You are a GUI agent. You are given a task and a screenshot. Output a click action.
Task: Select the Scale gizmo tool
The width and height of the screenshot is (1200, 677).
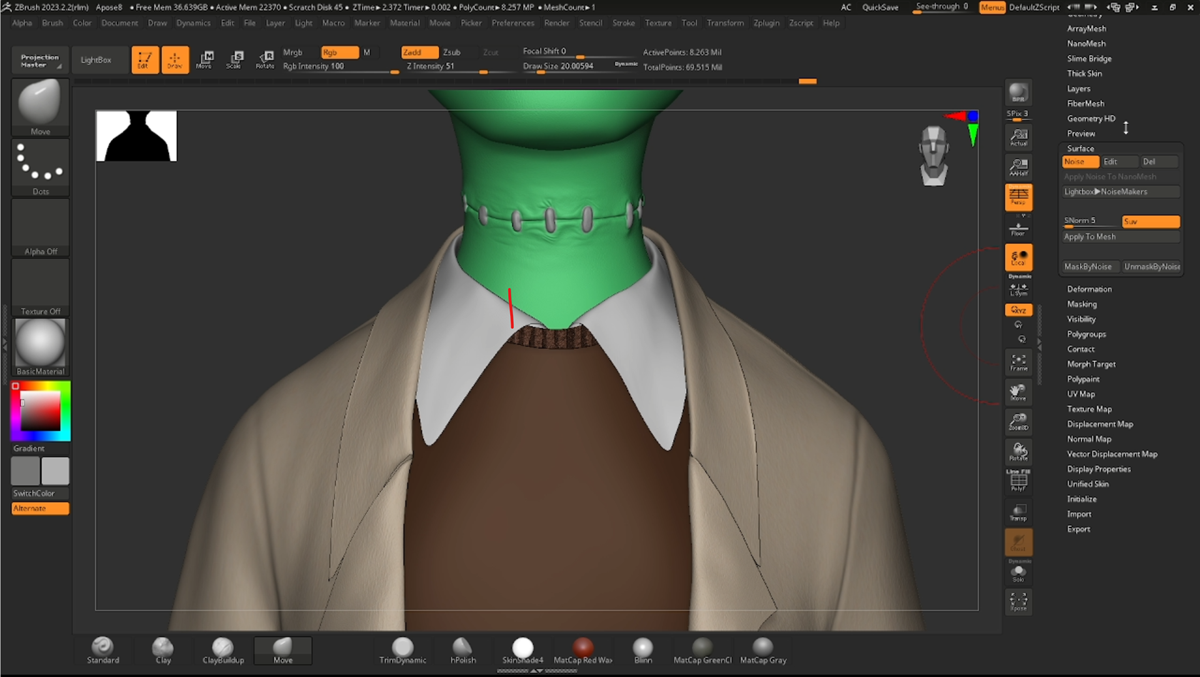coord(234,59)
